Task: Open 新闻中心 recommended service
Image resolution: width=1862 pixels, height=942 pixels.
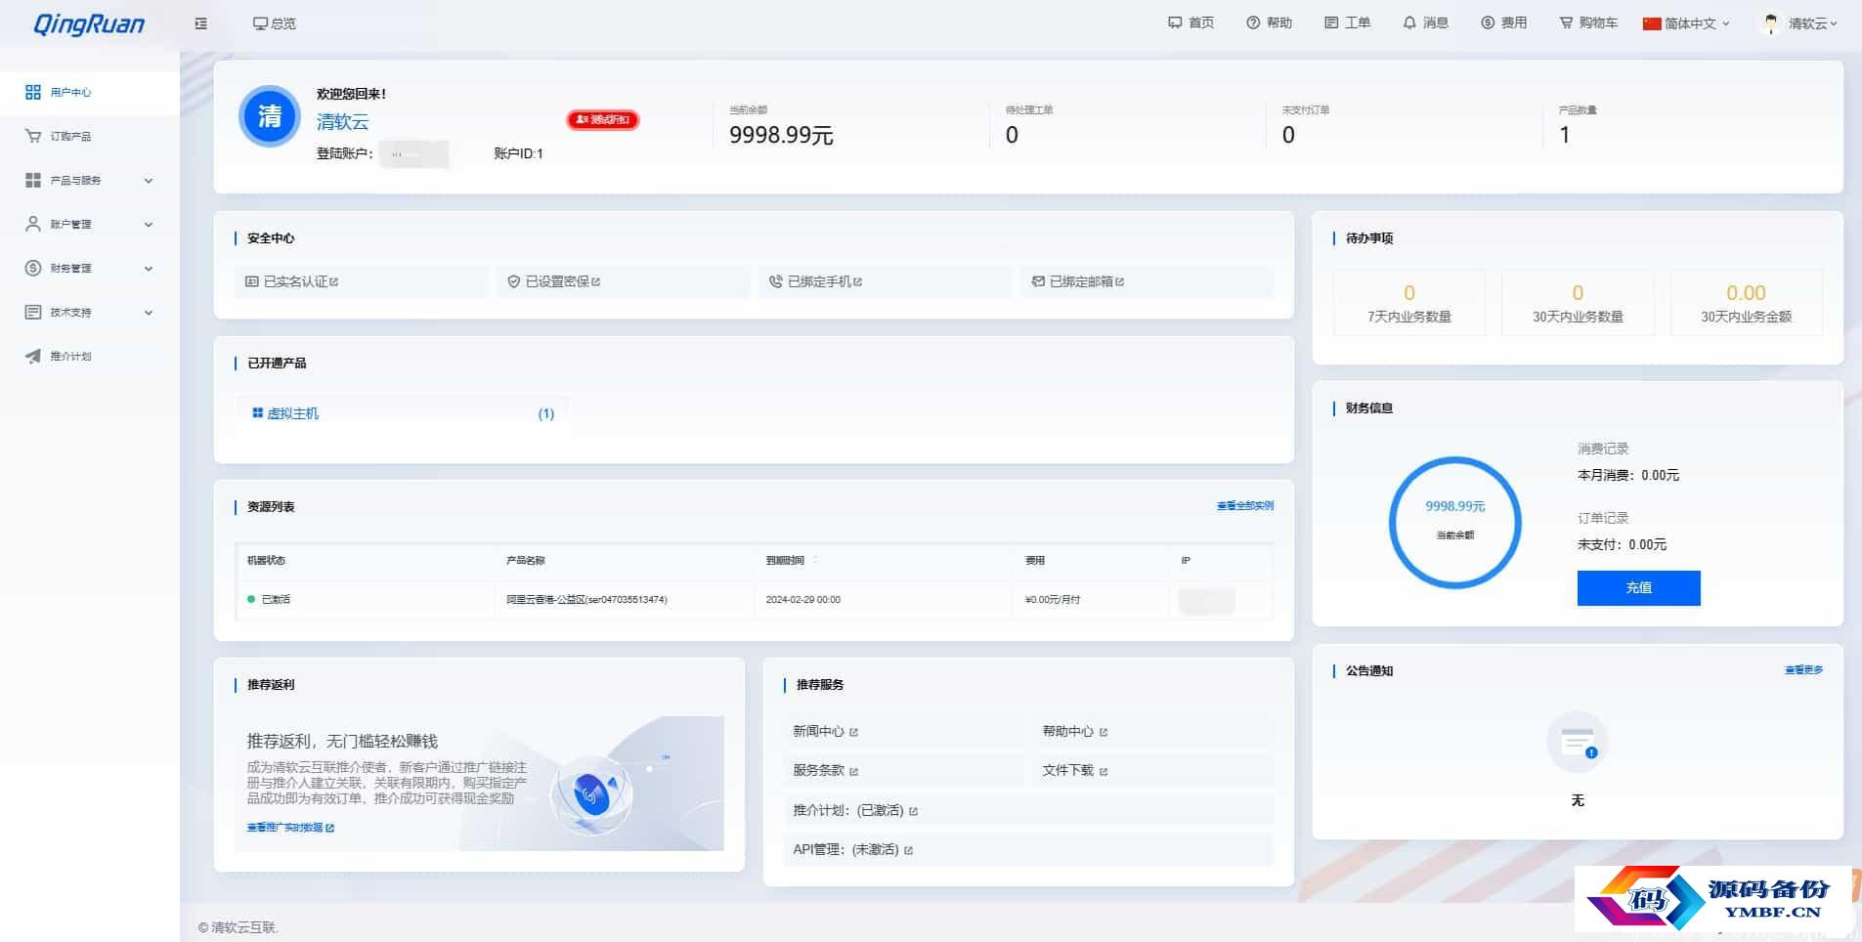Action: (x=825, y=731)
